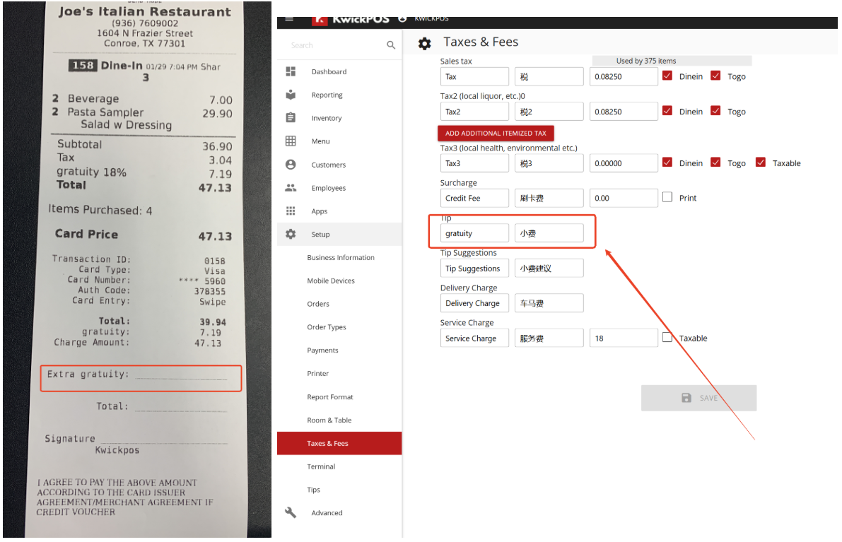The image size is (842, 542).
Task: Click the Taxes & Fees header gear icon
Action: pos(424,44)
